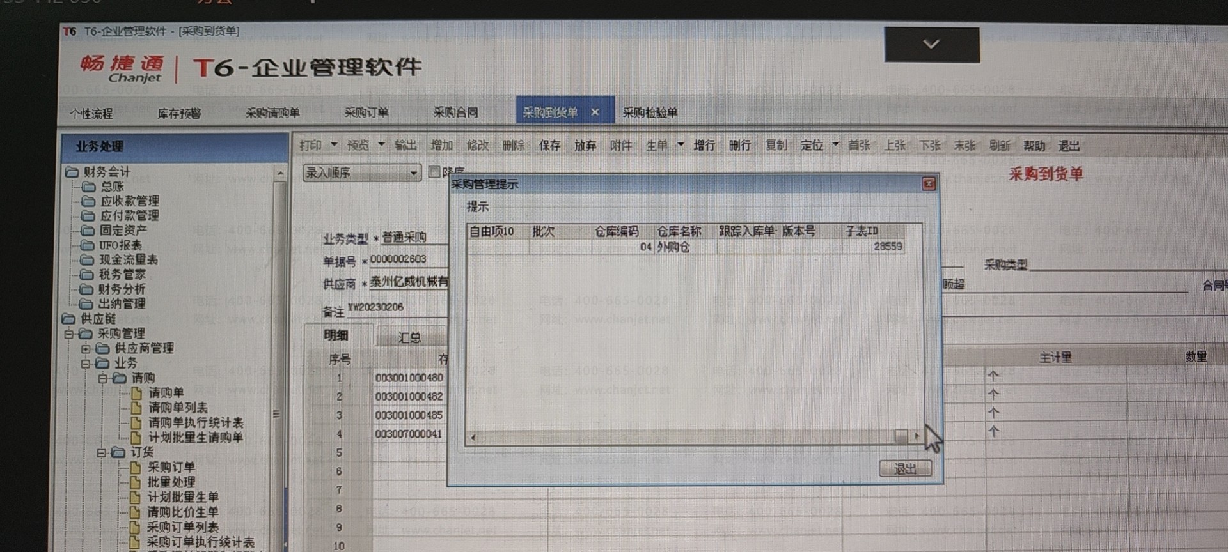Click the 修改 modify toolbar button

pyautogui.click(x=477, y=146)
